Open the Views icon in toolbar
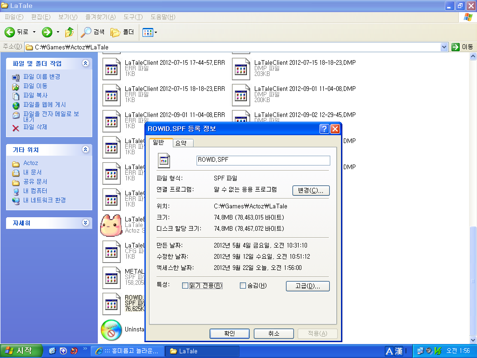This screenshot has height=358, width=477. [x=148, y=32]
